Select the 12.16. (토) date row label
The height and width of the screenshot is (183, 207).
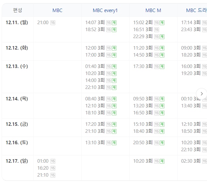pyautogui.click(x=17, y=142)
